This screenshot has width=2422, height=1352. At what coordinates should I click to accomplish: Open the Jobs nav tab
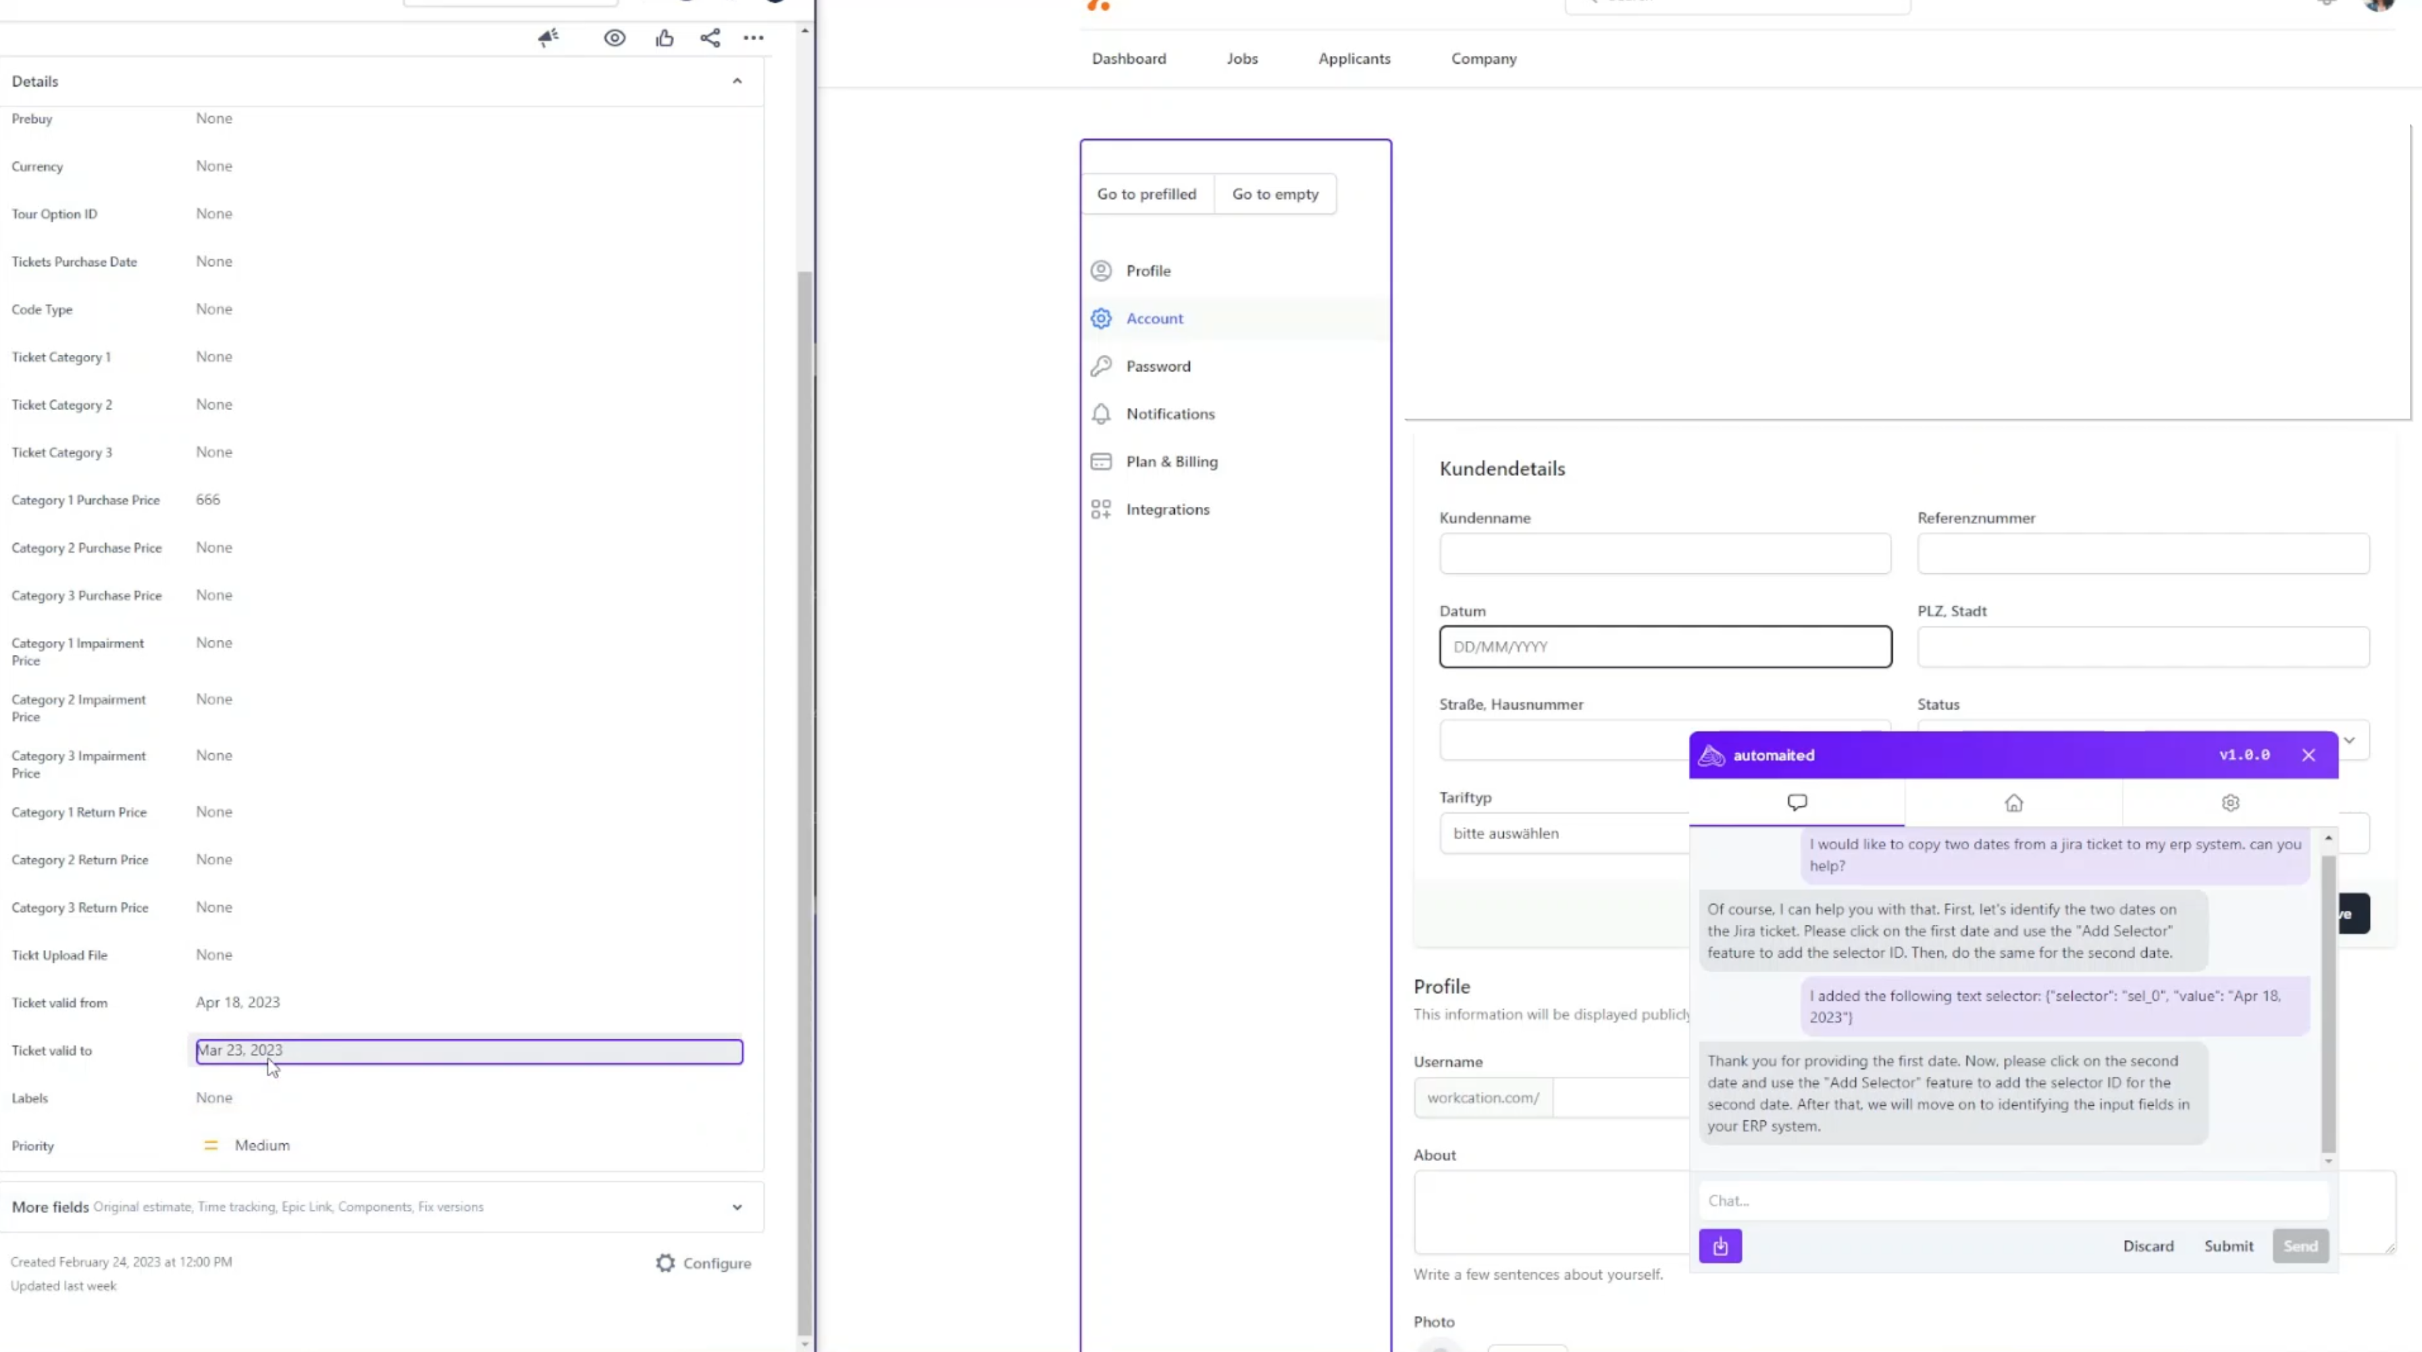(x=1242, y=59)
